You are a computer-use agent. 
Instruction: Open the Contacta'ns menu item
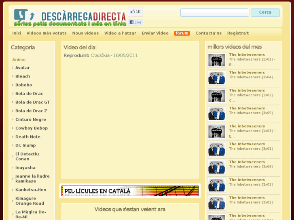[209, 33]
